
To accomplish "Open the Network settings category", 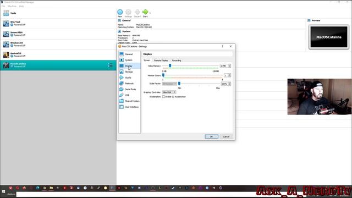I will pos(129,83).
